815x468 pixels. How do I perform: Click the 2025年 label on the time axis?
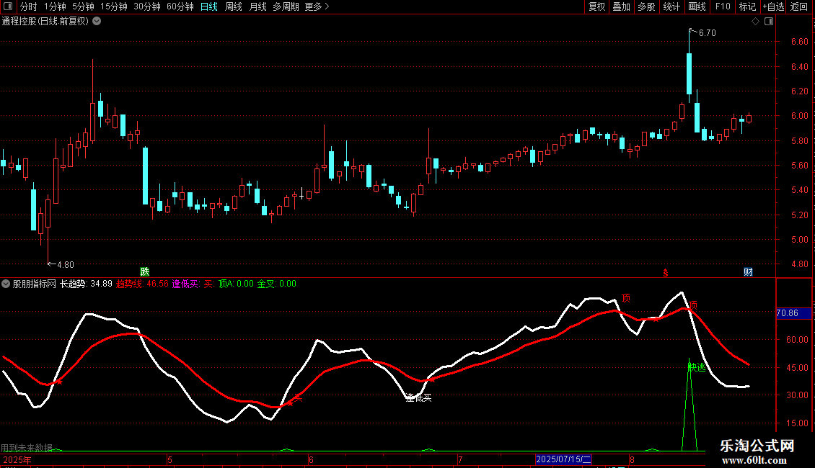[17, 459]
